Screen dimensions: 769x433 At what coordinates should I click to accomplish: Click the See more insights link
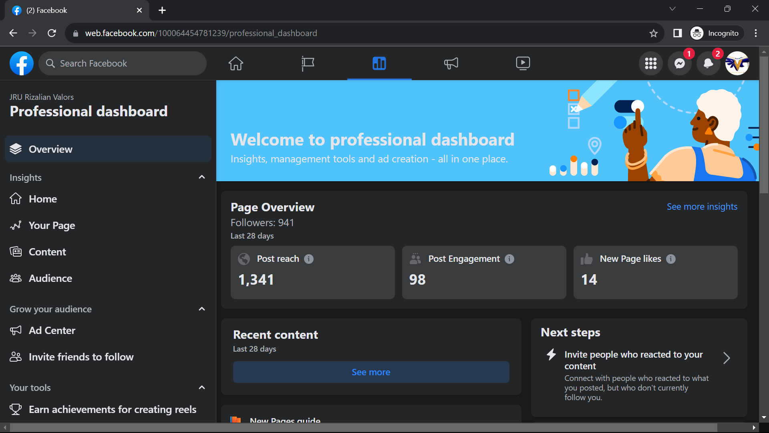702,206
